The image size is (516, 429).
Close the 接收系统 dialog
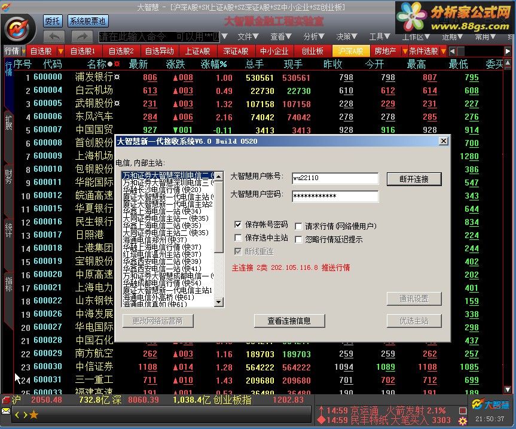coord(443,141)
